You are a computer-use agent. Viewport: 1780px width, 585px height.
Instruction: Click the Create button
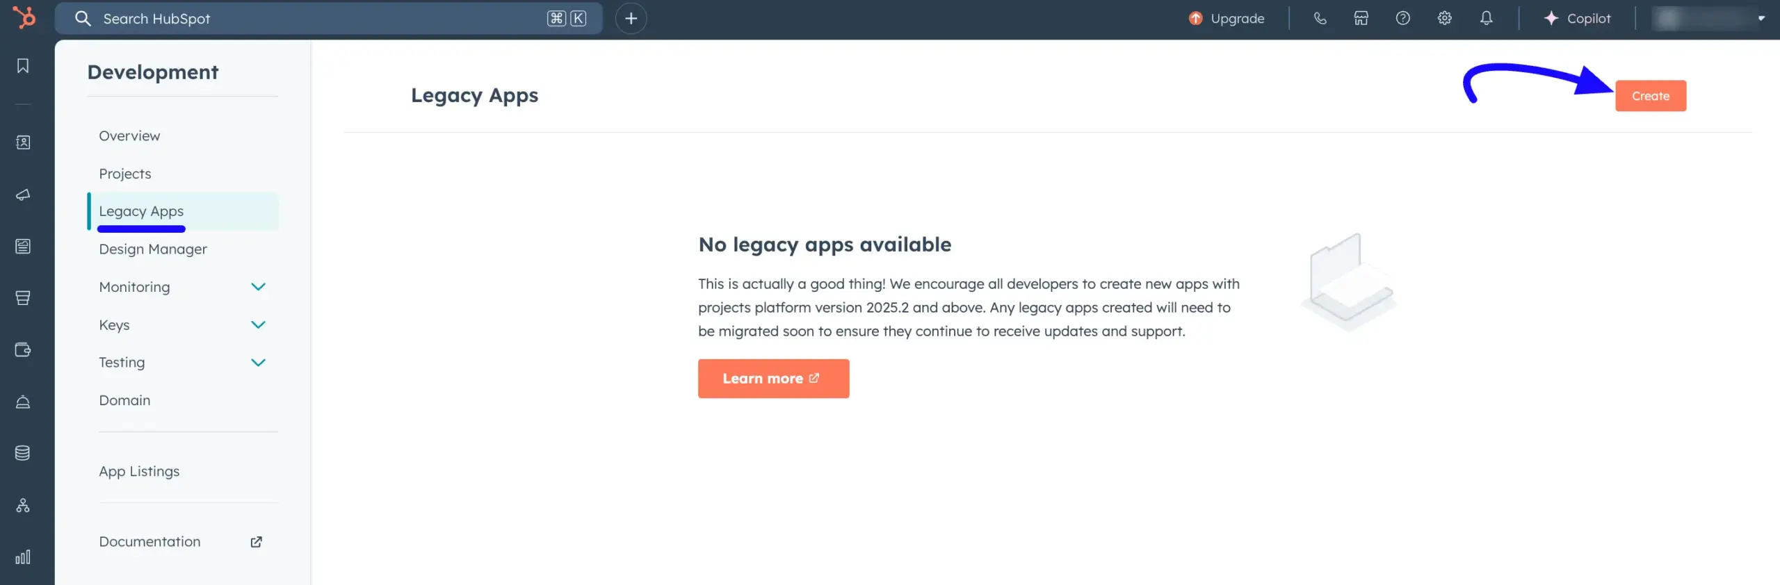click(x=1650, y=96)
